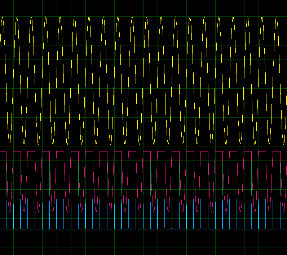Select the second pink flat top from left
Viewport: 287px width, 255px height.
click(17, 151)
